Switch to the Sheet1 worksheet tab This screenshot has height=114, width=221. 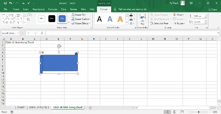[21, 107]
